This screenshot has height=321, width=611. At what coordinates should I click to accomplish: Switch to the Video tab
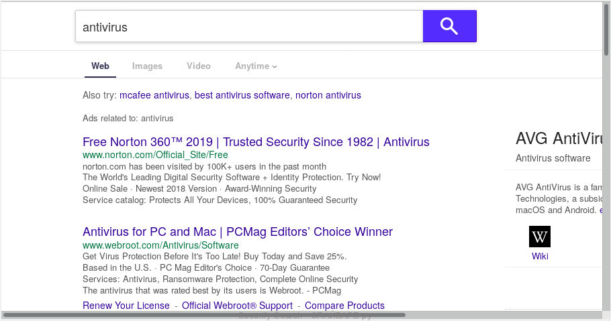[199, 66]
